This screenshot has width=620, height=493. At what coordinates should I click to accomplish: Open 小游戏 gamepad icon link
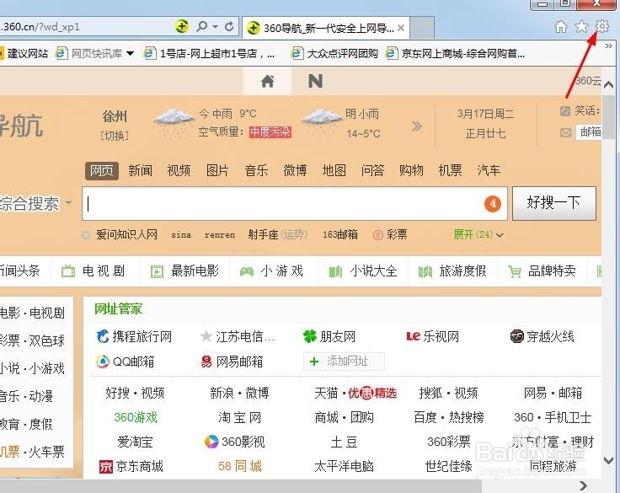(x=271, y=271)
